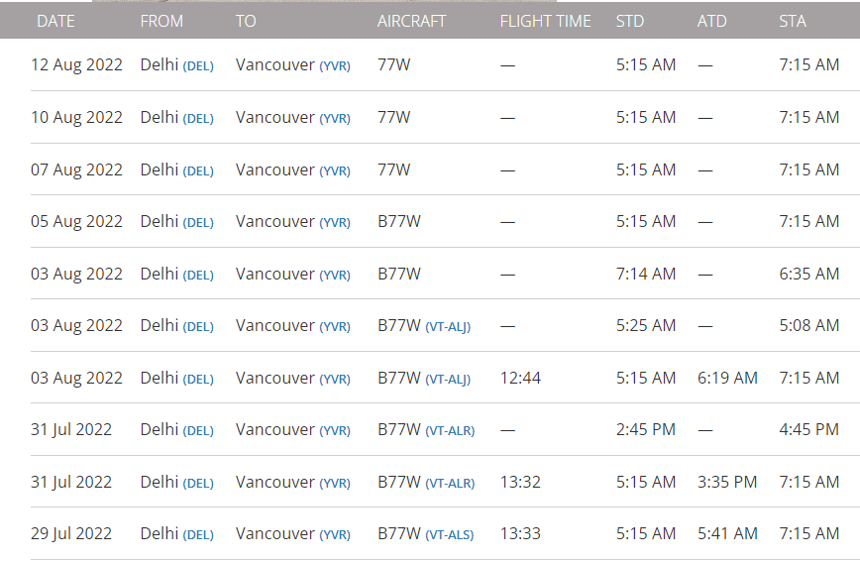Click the STA column header
Viewport: 860px width, 563px height.
click(x=793, y=21)
